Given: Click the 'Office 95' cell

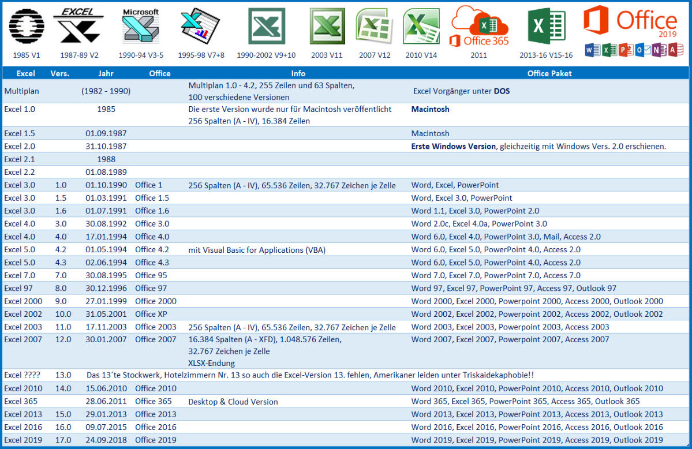Looking at the screenshot, I should tap(151, 275).
